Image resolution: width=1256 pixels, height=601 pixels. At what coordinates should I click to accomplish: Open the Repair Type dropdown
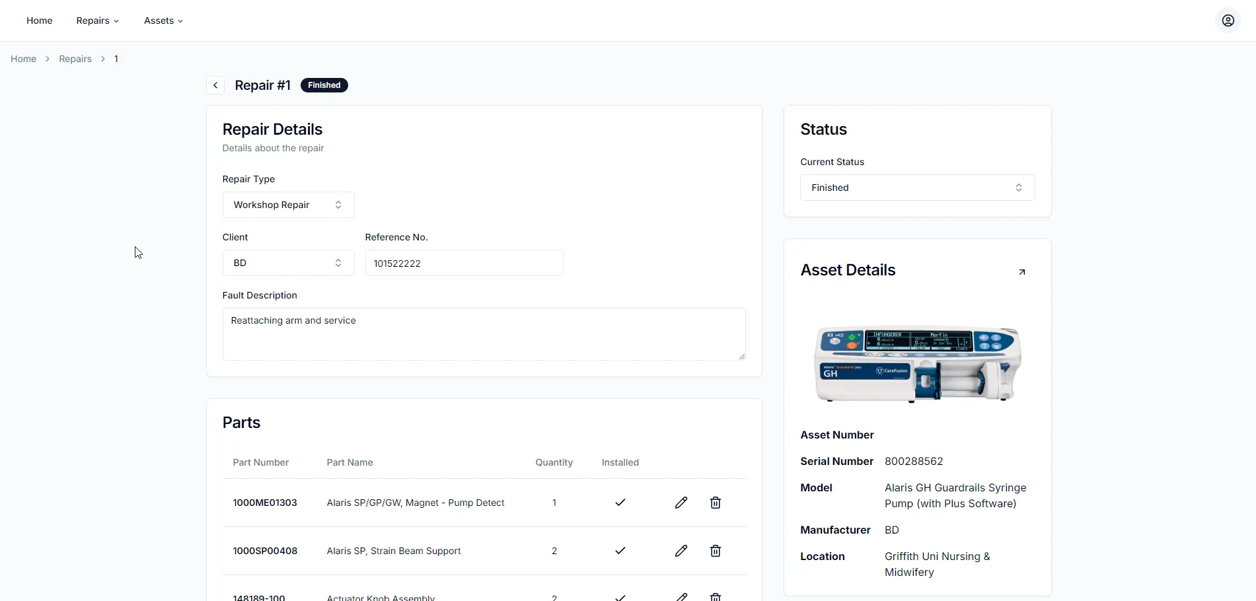288,205
